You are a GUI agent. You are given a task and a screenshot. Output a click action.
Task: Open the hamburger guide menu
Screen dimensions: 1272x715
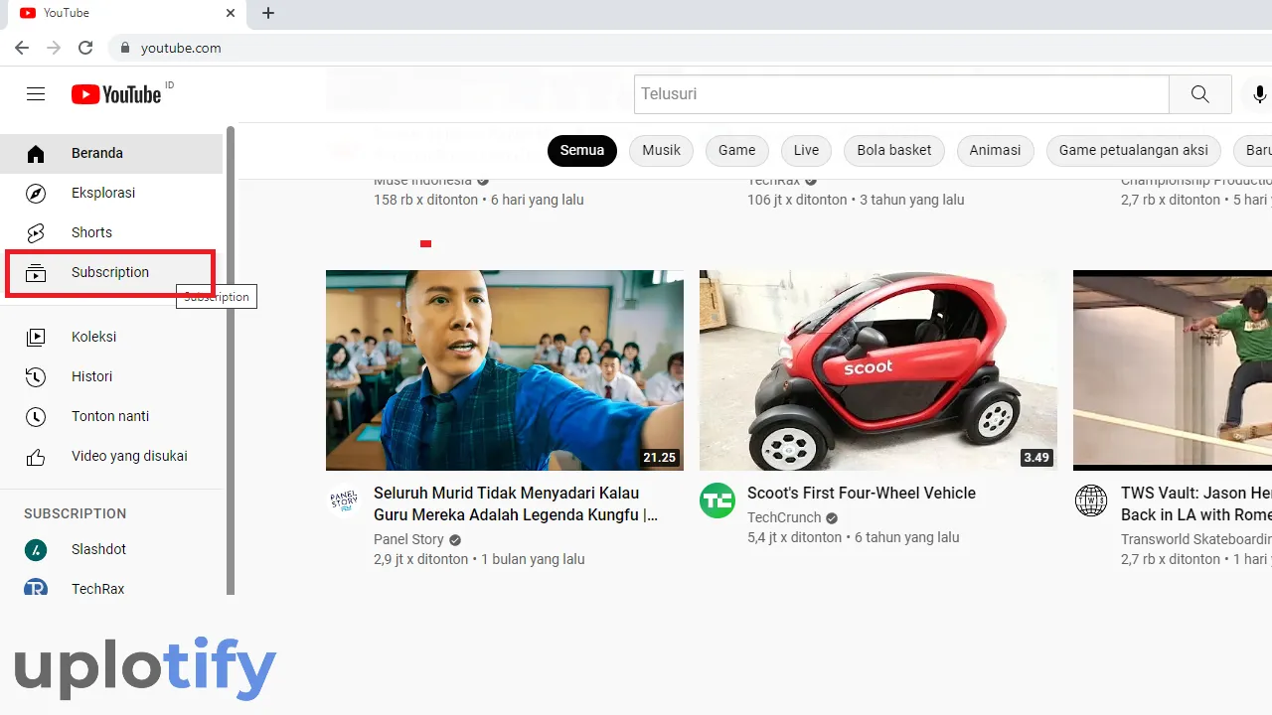[36, 94]
